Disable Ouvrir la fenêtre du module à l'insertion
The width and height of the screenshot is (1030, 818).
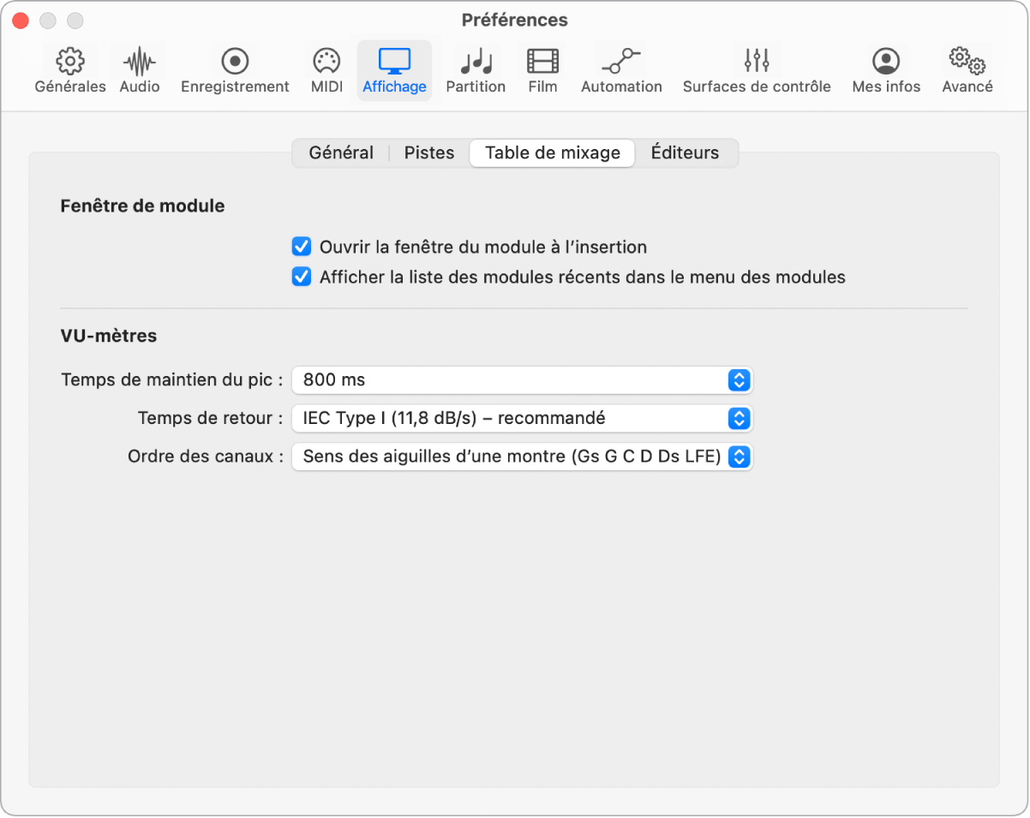pos(302,248)
